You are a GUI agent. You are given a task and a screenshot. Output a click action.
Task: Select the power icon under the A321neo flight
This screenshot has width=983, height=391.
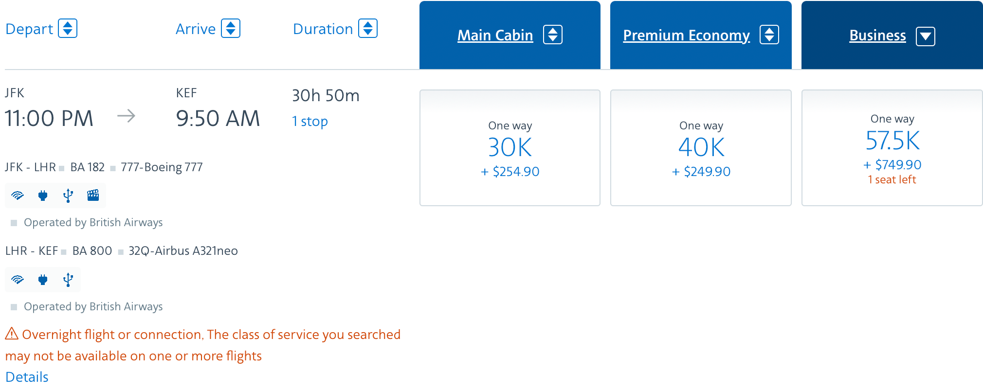43,280
